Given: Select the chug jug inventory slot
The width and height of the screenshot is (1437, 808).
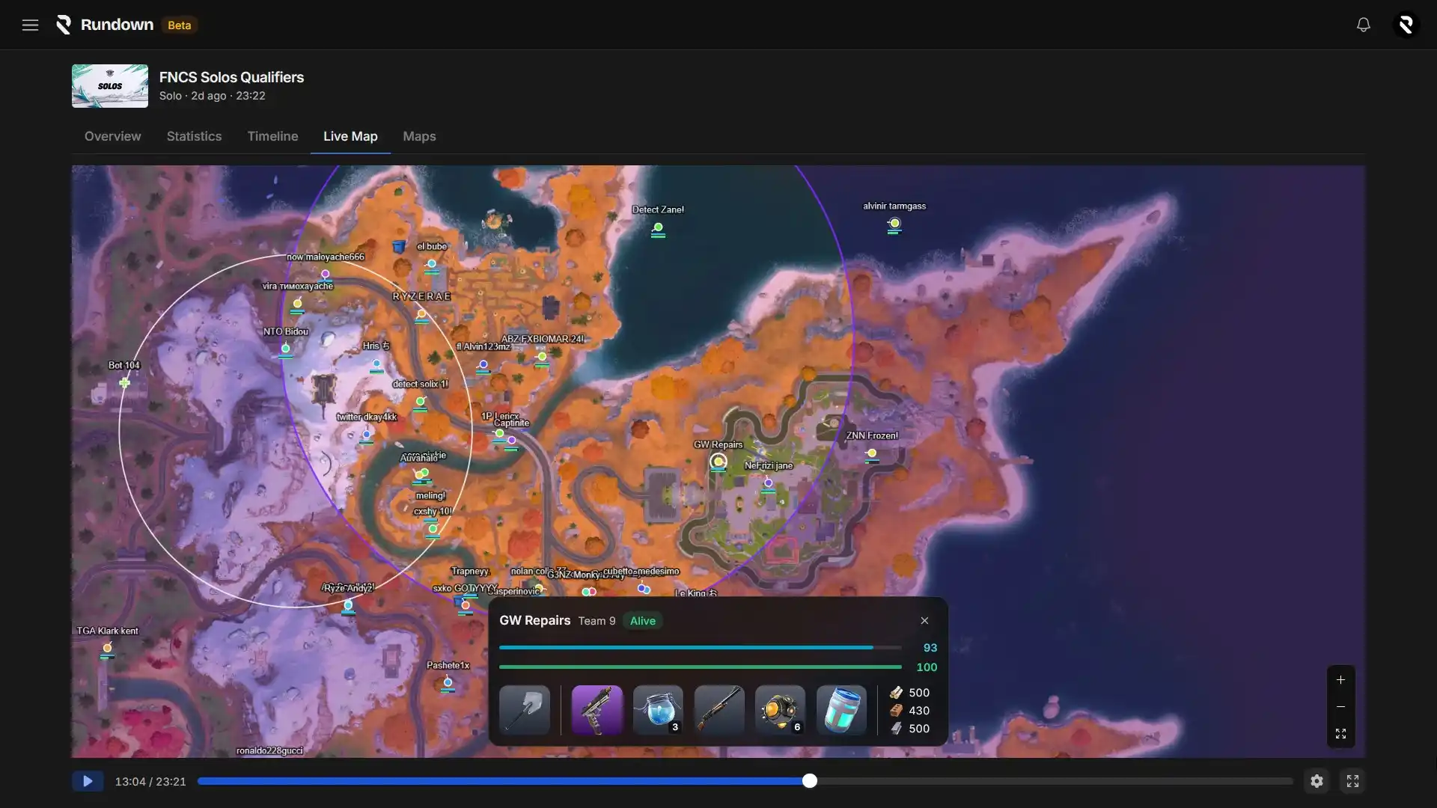Looking at the screenshot, I should click(841, 709).
